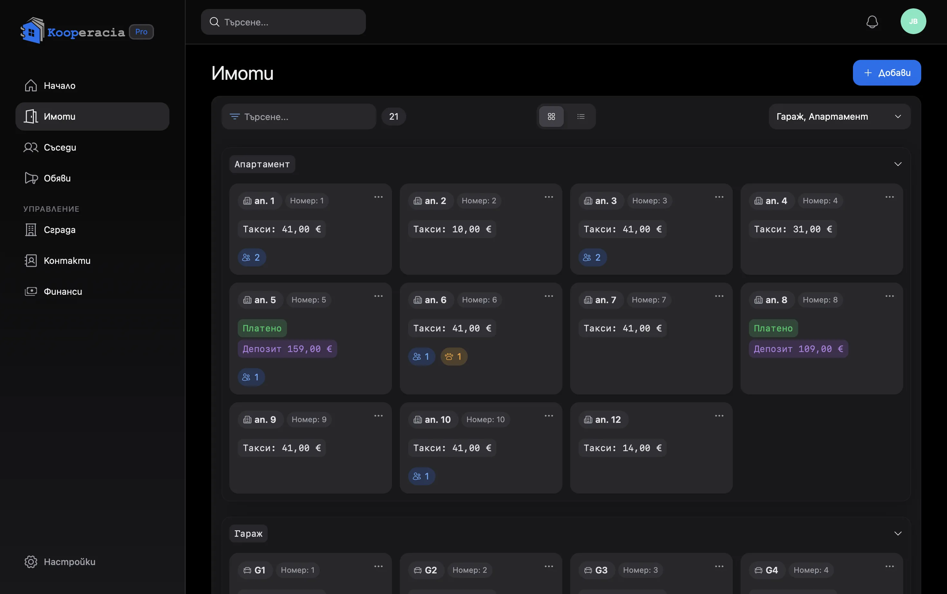Image resolution: width=947 pixels, height=594 pixels.
Task: Click residents badge on ап. 6
Action: coord(422,356)
